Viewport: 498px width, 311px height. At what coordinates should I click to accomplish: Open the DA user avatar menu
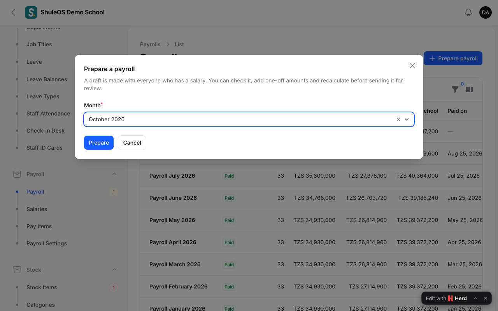tap(486, 12)
